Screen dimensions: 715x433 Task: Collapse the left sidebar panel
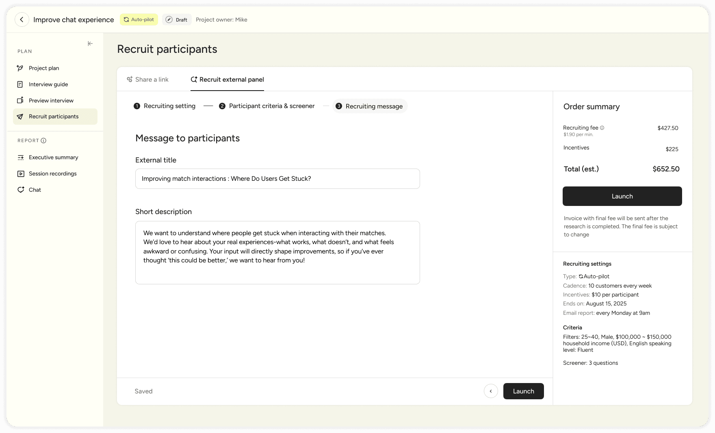pos(90,43)
